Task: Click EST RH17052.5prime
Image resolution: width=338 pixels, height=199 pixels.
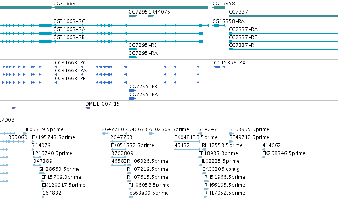Action: click(224, 193)
